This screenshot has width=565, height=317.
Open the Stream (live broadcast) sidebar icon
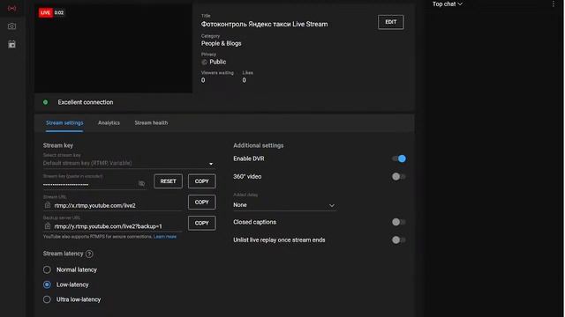(11, 8)
